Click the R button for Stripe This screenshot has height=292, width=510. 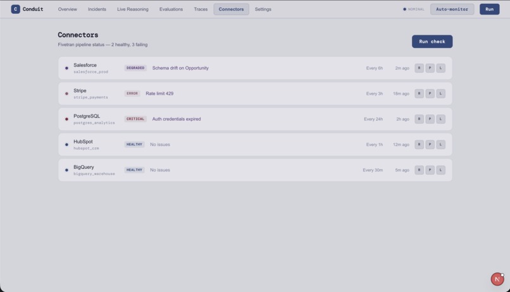[x=419, y=94]
